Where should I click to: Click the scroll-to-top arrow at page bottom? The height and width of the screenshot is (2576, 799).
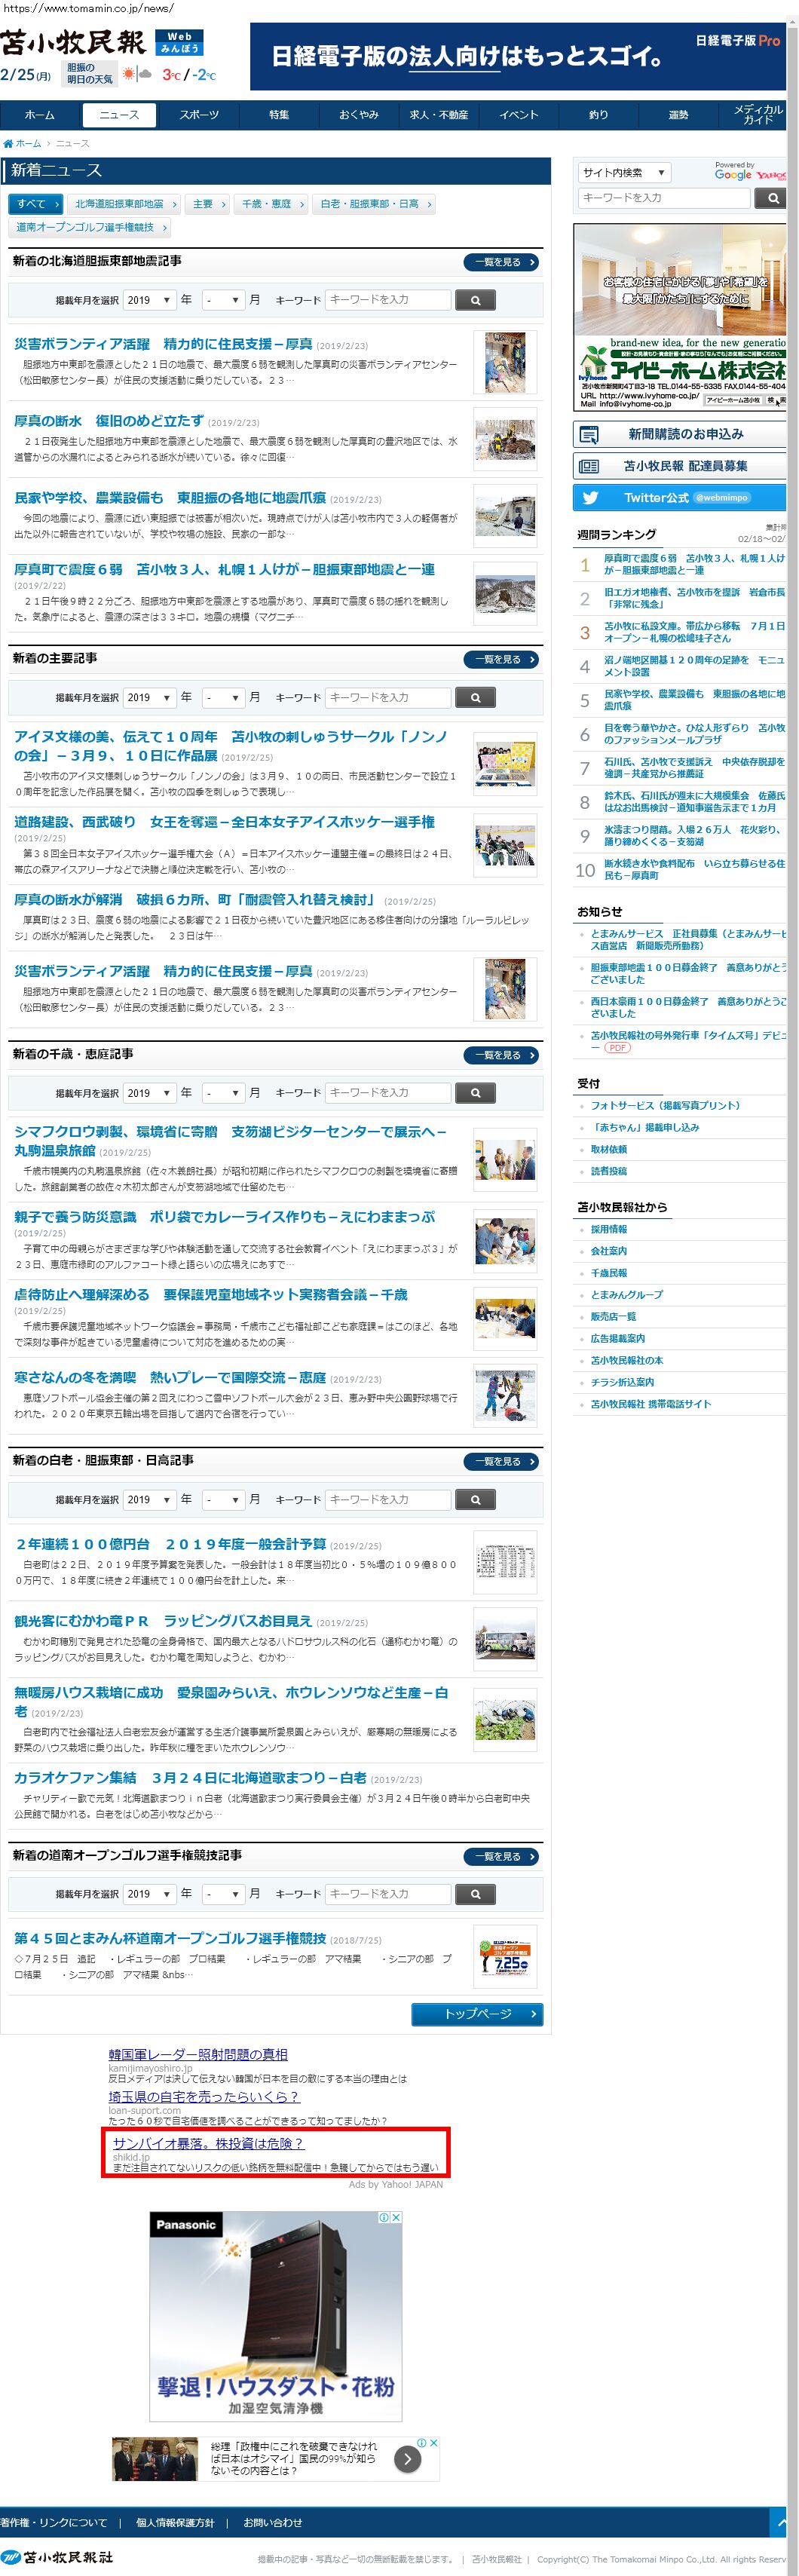pos(779,2520)
